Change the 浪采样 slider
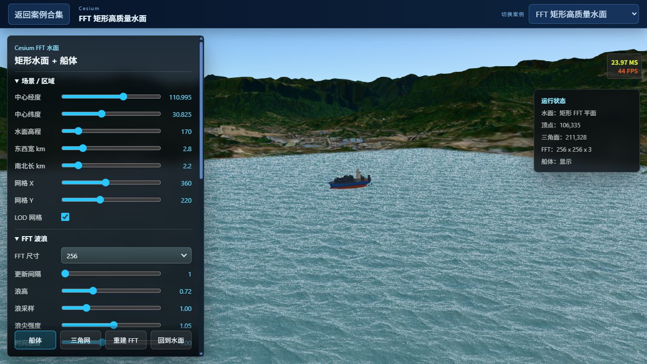647x364 pixels. pyautogui.click(x=111, y=308)
